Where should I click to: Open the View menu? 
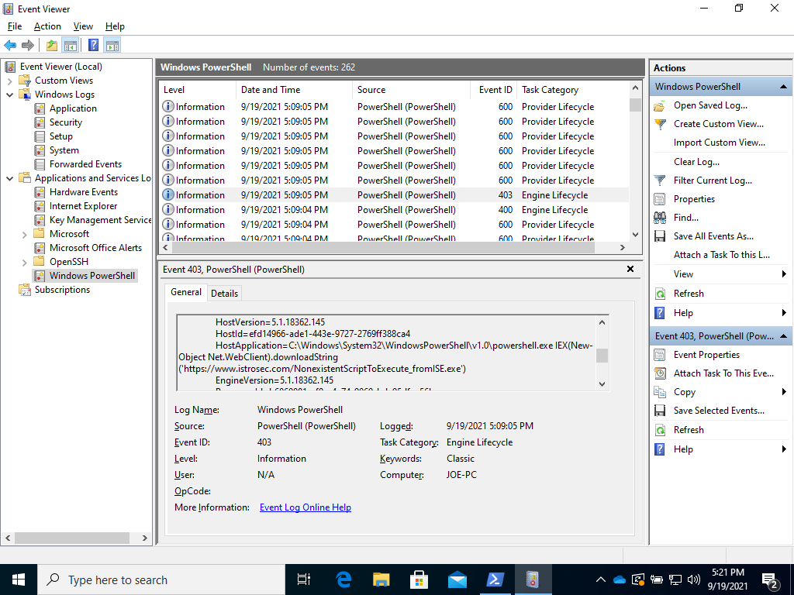pyautogui.click(x=83, y=26)
